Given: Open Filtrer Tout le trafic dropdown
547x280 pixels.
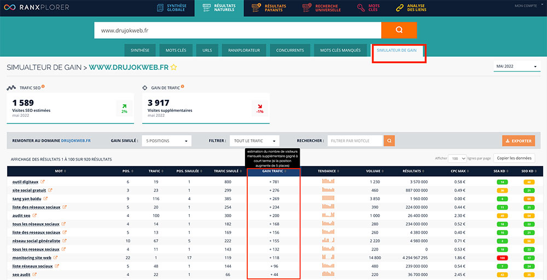Looking at the screenshot, I should pos(254,141).
